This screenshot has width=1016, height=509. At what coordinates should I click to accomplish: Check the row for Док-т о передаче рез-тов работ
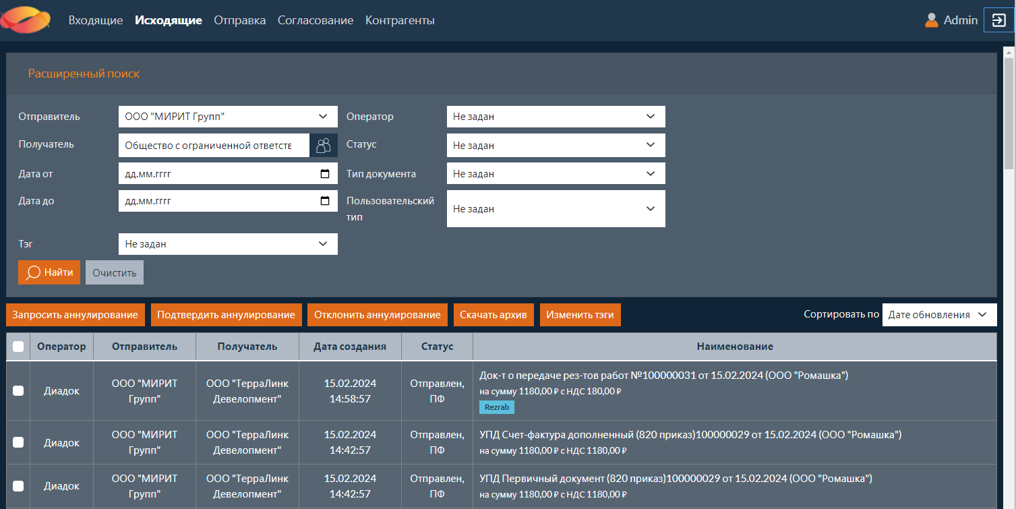pos(18,390)
